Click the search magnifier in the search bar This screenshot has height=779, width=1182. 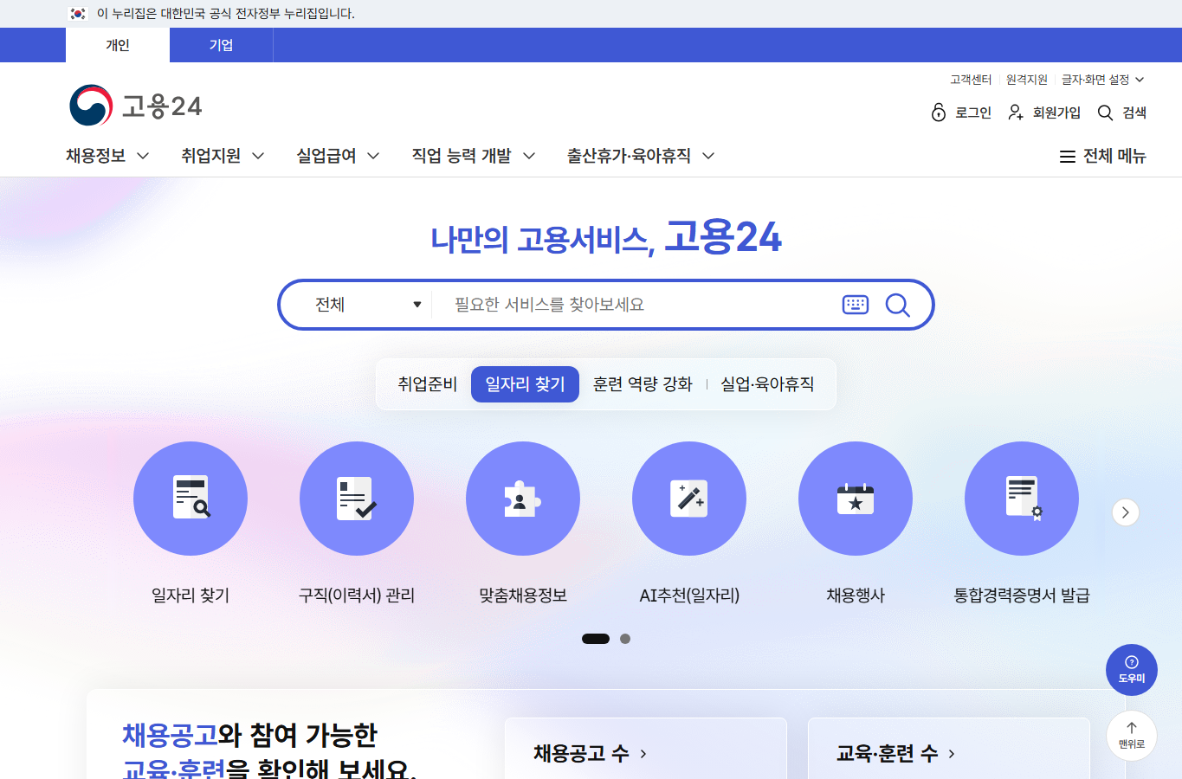point(898,305)
